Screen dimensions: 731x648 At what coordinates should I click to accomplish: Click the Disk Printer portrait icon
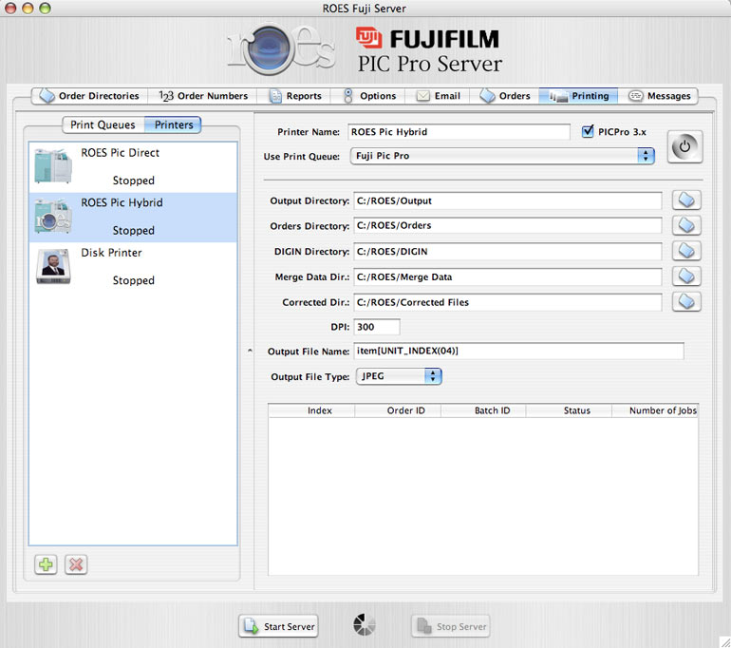[x=53, y=266]
